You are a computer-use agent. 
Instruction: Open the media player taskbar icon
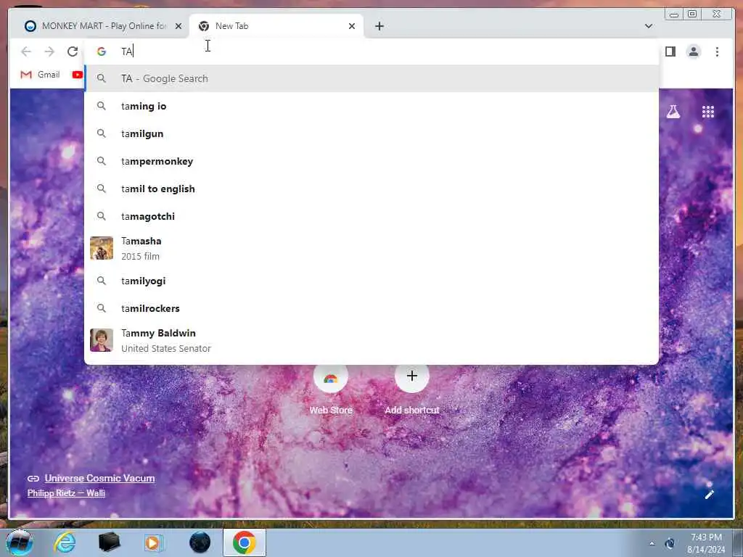coord(153,542)
